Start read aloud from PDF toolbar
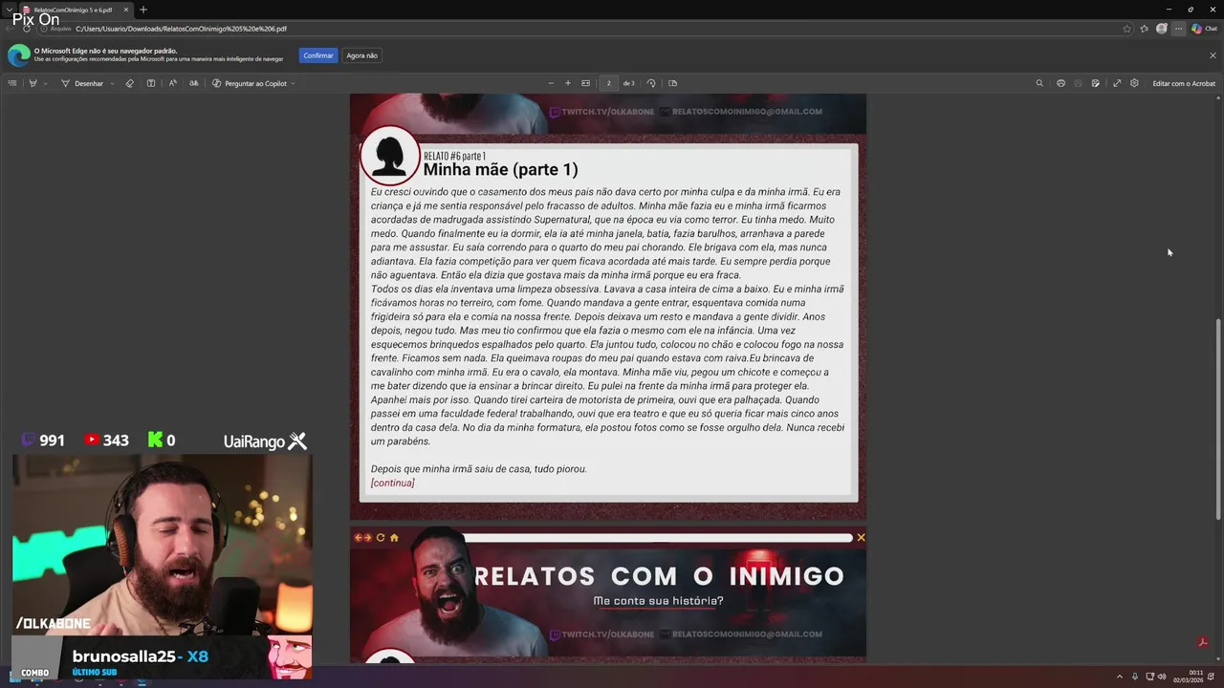The height and width of the screenshot is (688, 1224). coord(173,83)
